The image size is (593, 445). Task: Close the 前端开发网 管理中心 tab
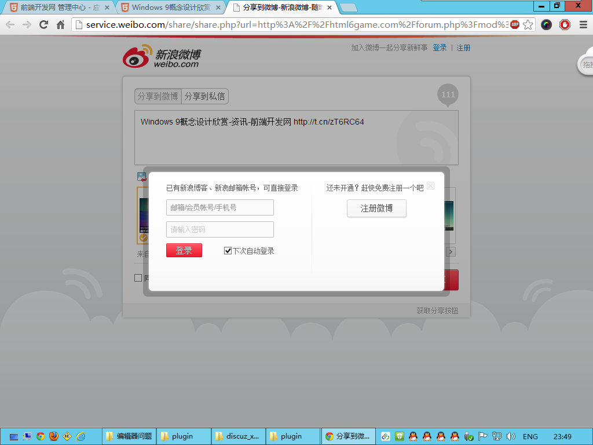click(x=107, y=8)
